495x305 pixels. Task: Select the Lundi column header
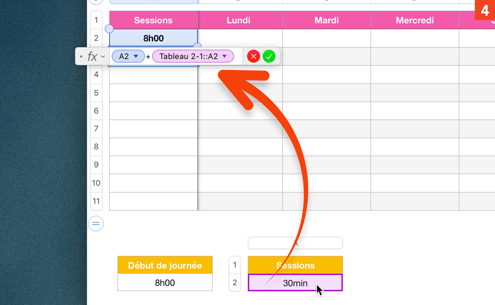[238, 20]
